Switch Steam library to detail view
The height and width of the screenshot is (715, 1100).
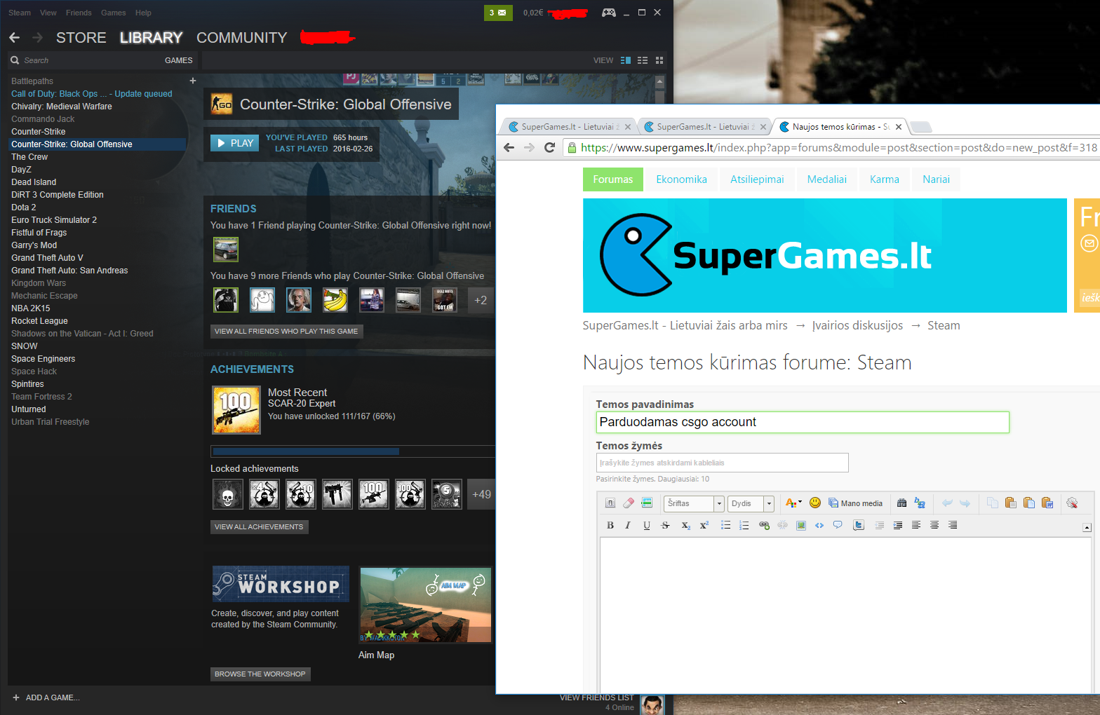[626, 60]
